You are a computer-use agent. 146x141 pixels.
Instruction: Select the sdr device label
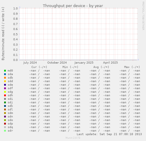10,131
